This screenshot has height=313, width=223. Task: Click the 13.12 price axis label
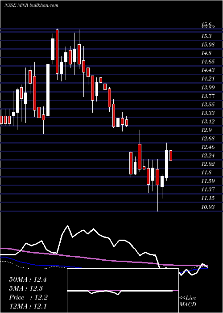208,122
